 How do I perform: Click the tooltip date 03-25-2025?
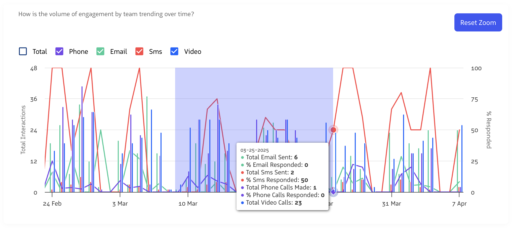pos(255,150)
